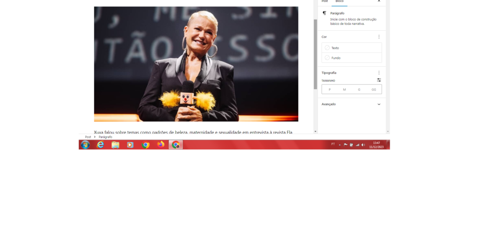Click the Parágrafo pilcrow block icon
This screenshot has height=227, width=477.
pos(325,13)
